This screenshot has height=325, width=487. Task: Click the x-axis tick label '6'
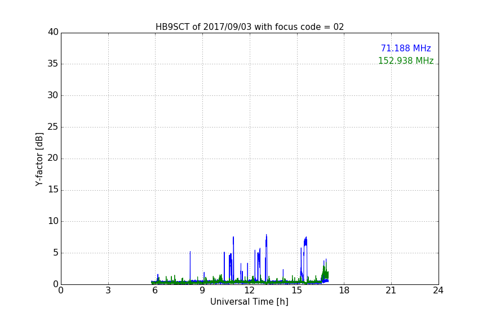pyautogui.click(x=156, y=291)
